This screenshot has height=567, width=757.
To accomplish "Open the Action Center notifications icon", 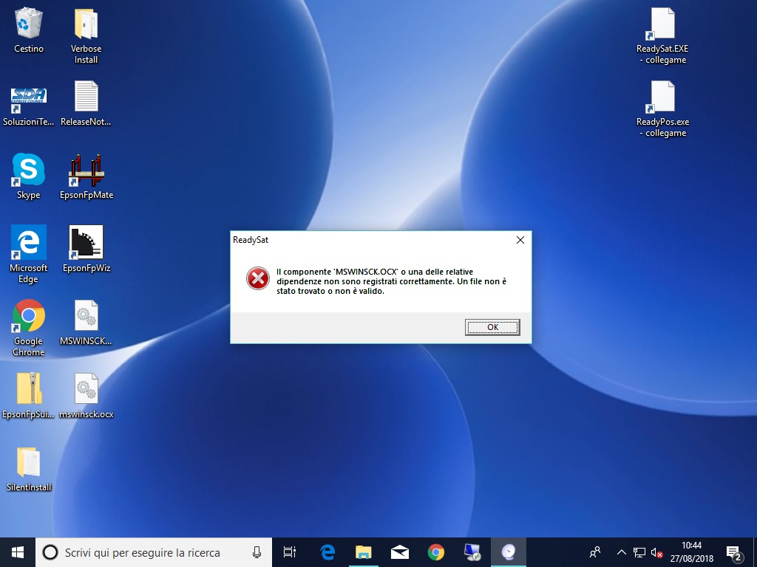I will click(x=734, y=553).
